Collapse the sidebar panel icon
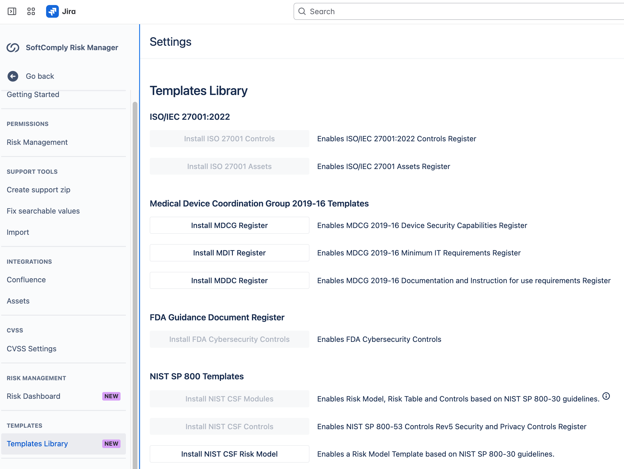 (12, 12)
